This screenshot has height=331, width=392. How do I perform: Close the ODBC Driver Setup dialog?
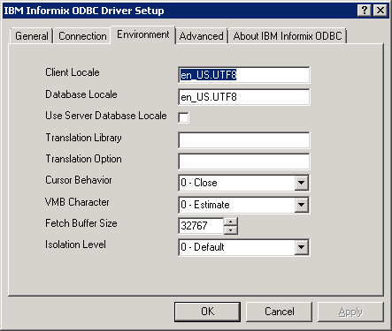[380, 11]
